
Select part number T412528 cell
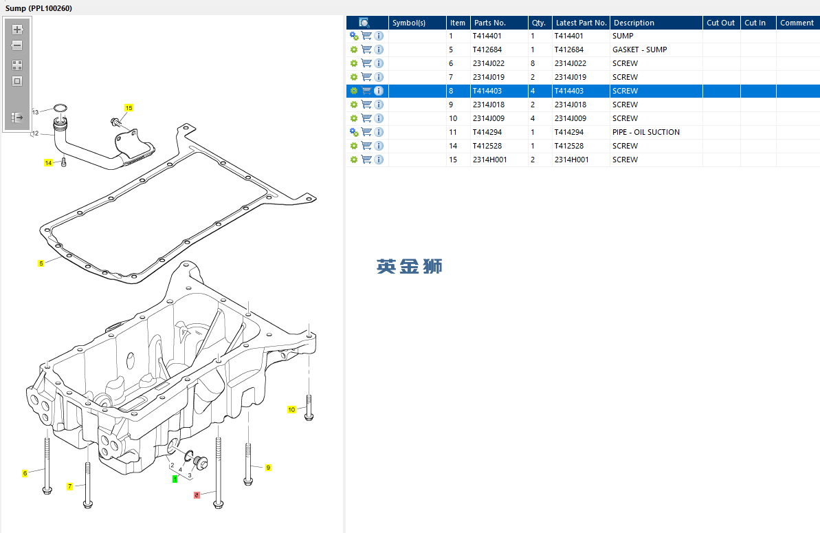point(499,146)
